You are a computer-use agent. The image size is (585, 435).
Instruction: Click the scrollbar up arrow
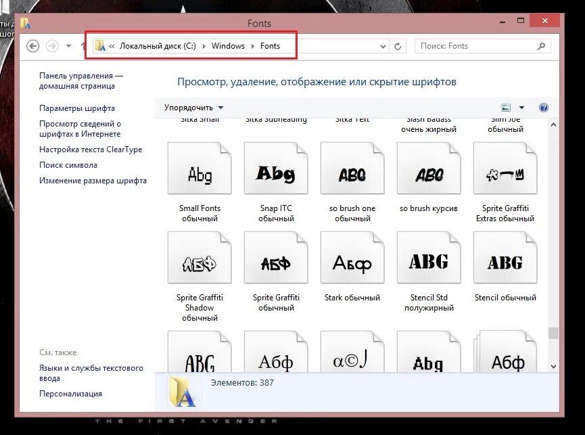tap(554, 125)
